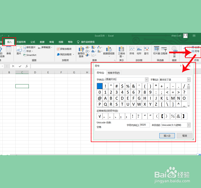Open 我的加载项 dropdown
The image size is (201, 188).
click(65, 55)
